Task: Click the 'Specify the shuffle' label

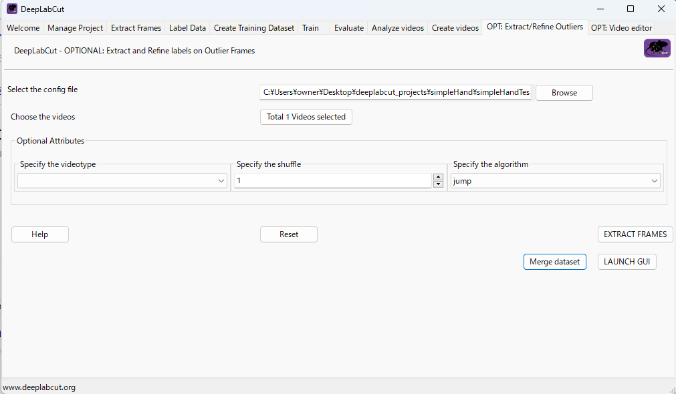Action: (x=269, y=164)
